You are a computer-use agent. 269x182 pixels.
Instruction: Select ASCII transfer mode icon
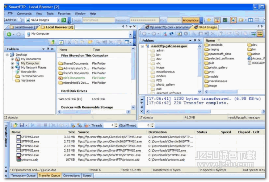[x=253, y=34]
